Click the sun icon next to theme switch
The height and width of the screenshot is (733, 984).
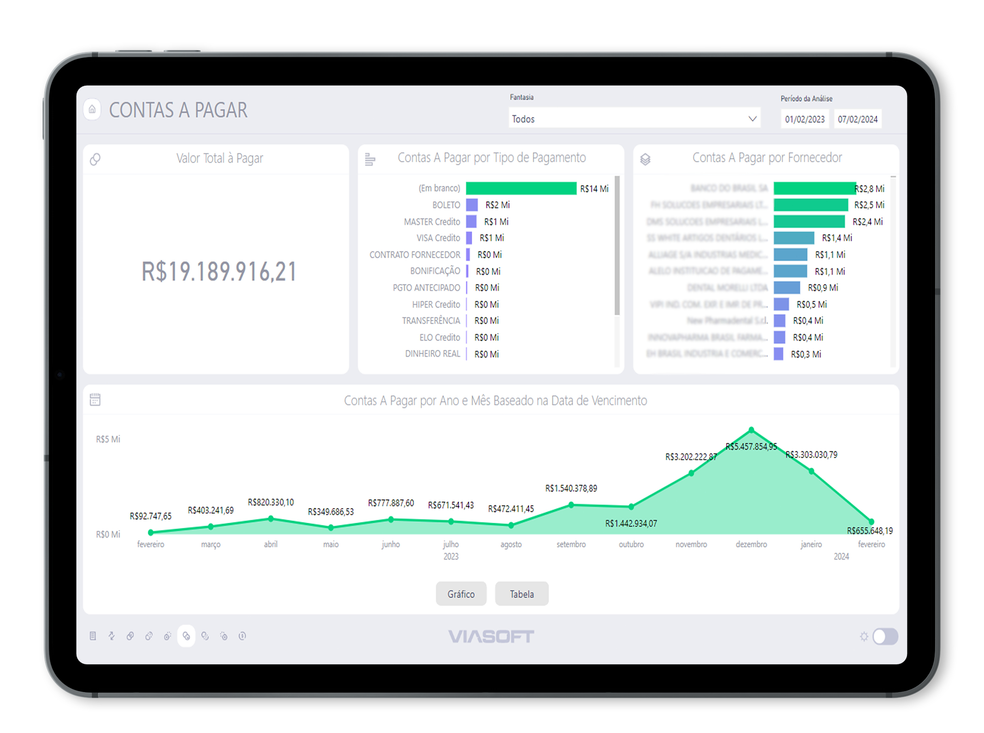(x=864, y=637)
